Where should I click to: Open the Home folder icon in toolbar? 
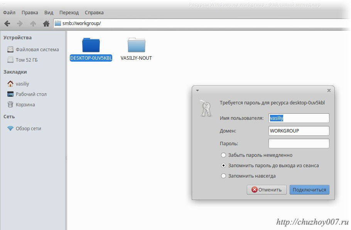click(x=46, y=24)
